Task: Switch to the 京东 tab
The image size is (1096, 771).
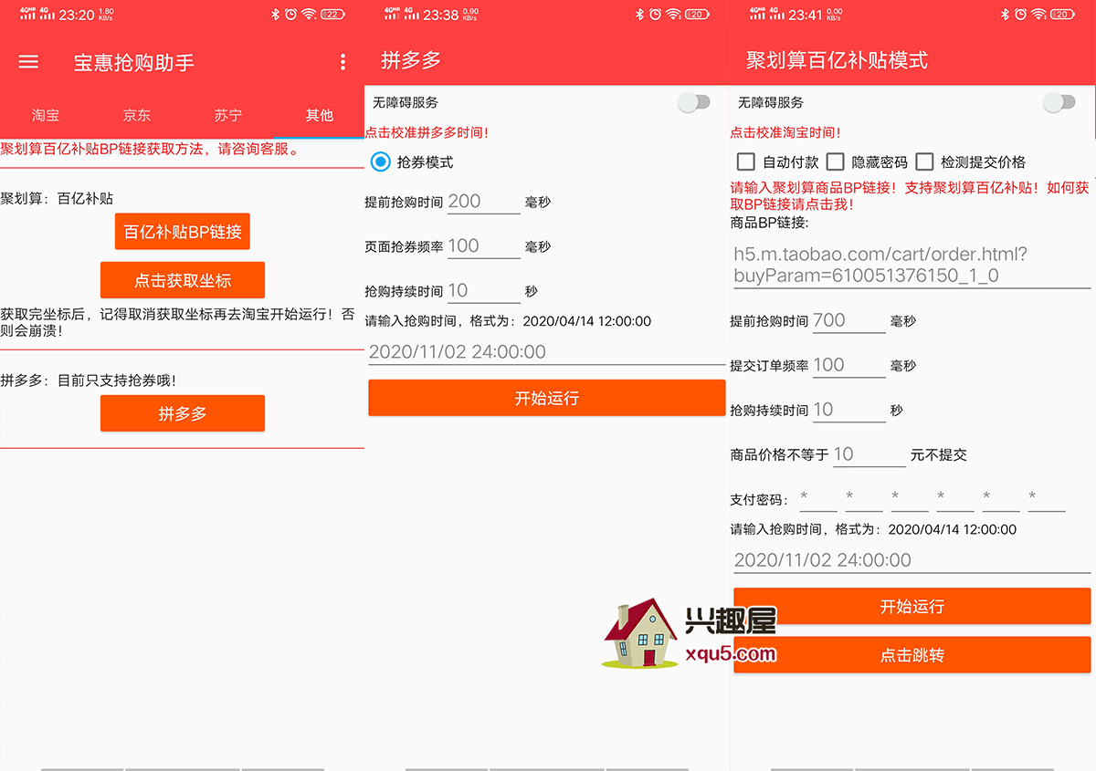Action: click(x=137, y=115)
